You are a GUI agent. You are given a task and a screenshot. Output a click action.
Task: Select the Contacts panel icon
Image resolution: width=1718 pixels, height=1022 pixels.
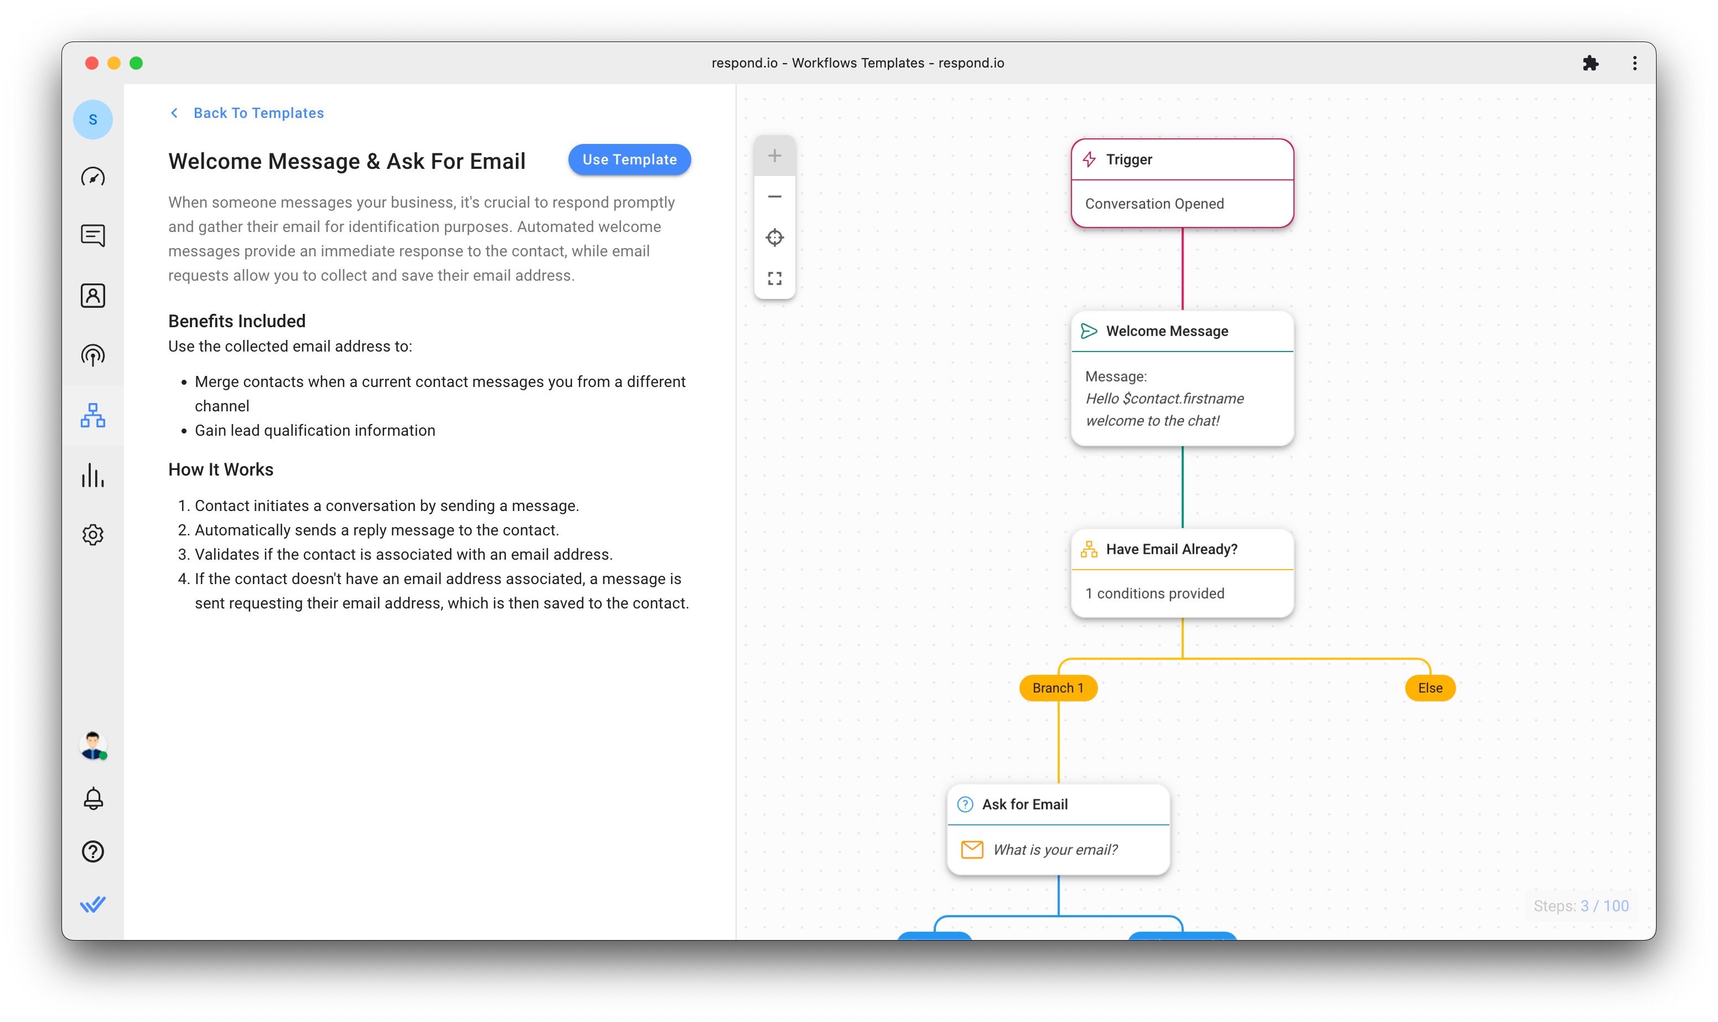(x=94, y=295)
